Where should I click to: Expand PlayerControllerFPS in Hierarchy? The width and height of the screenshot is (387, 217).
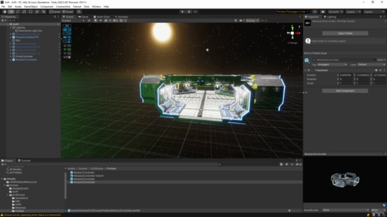pos(11,37)
